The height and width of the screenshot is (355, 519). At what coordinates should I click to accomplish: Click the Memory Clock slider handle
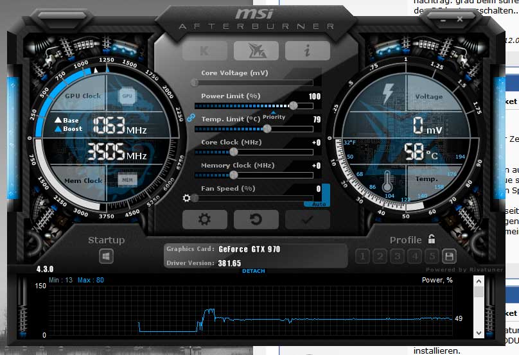[233, 175]
